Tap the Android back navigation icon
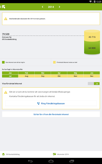 30,161
